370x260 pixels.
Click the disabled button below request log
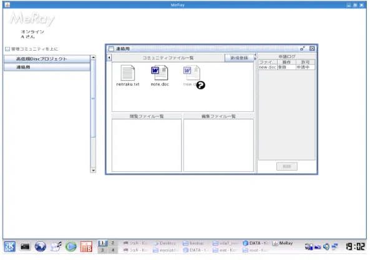(286, 166)
